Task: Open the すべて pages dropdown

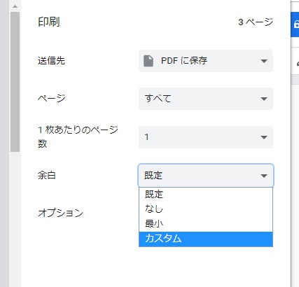Action: click(x=206, y=99)
